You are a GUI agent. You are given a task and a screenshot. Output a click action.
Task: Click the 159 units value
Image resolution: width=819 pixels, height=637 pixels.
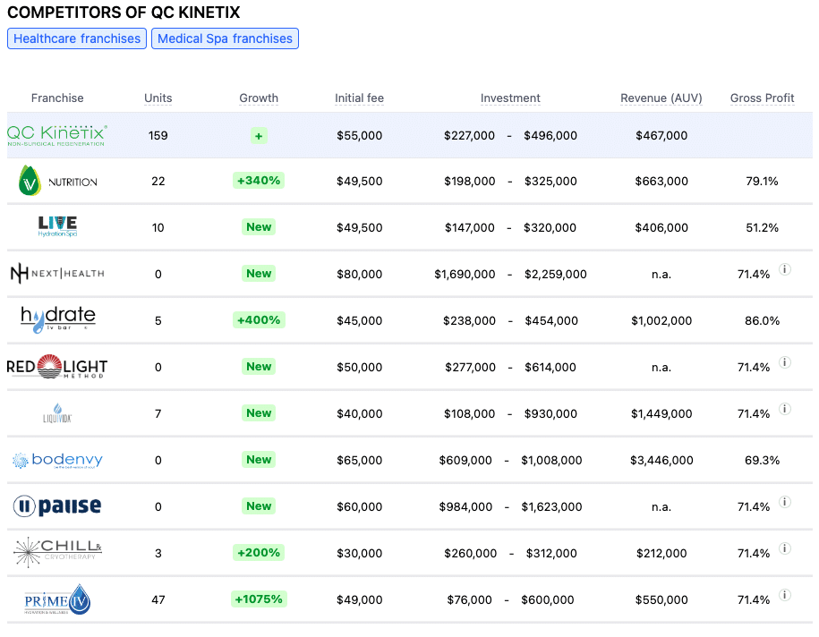tap(158, 136)
